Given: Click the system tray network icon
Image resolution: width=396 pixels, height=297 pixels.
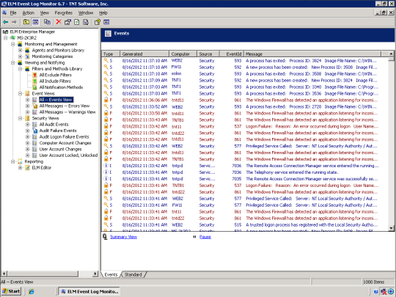Looking at the screenshot, I should 384,292.
